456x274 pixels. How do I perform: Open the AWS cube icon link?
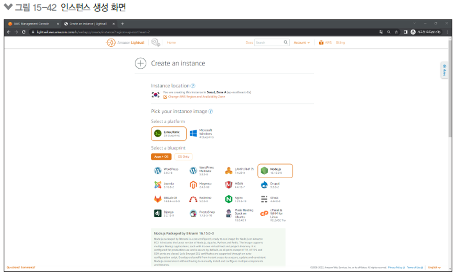(x=321, y=43)
